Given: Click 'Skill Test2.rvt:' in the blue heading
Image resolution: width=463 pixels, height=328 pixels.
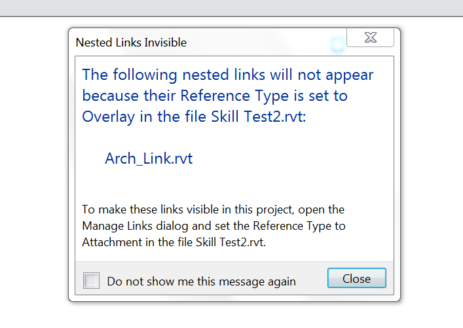Looking at the screenshot, I should point(261,117).
